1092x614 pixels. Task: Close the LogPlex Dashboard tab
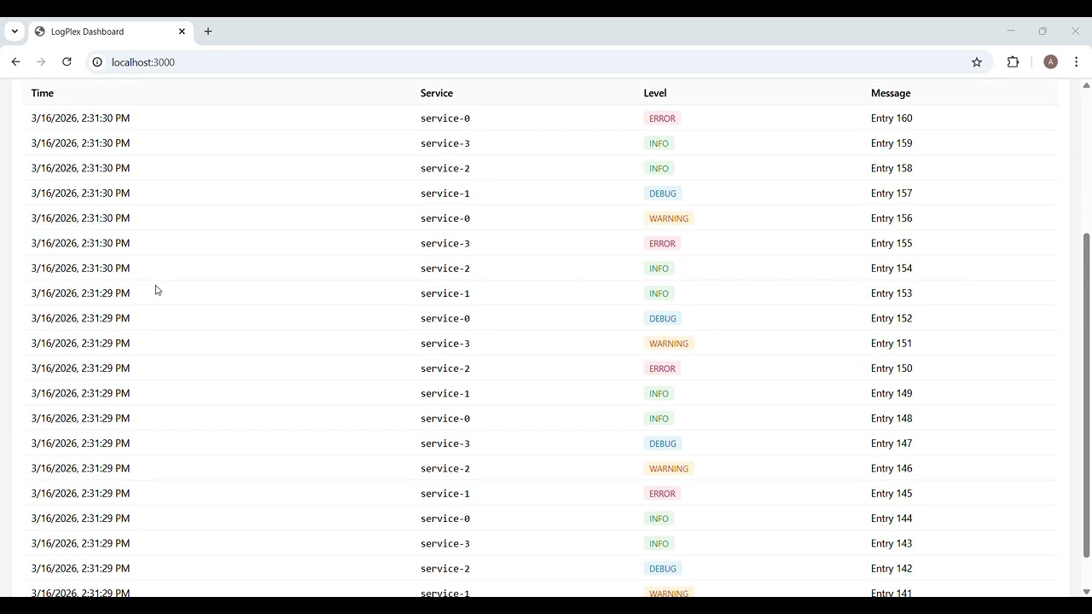182,32
